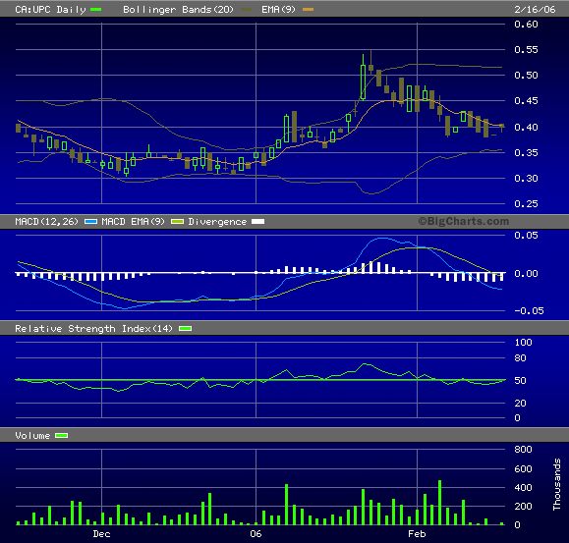The width and height of the screenshot is (569, 543).
Task: Click the 0.25 price axis label
Action: [x=526, y=203]
